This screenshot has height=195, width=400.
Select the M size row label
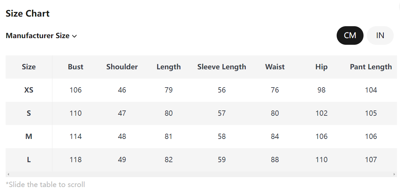(x=29, y=137)
